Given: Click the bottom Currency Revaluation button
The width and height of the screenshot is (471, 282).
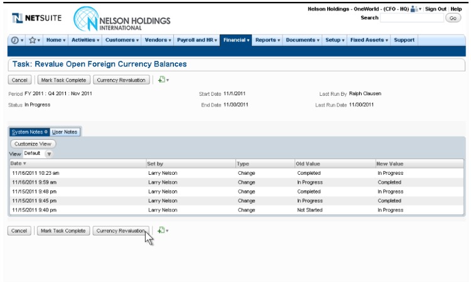Looking at the screenshot, I should [121, 231].
